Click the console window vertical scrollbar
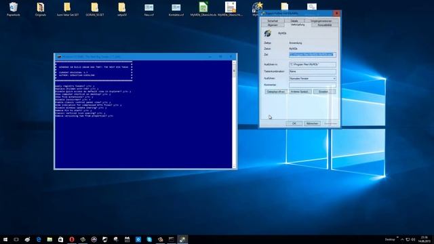This screenshot has height=244, width=434. pyautogui.click(x=234, y=115)
